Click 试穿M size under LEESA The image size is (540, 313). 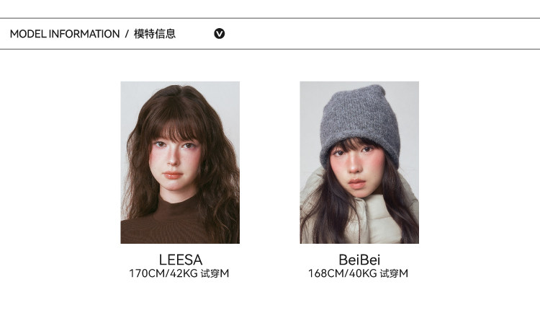[215, 273]
